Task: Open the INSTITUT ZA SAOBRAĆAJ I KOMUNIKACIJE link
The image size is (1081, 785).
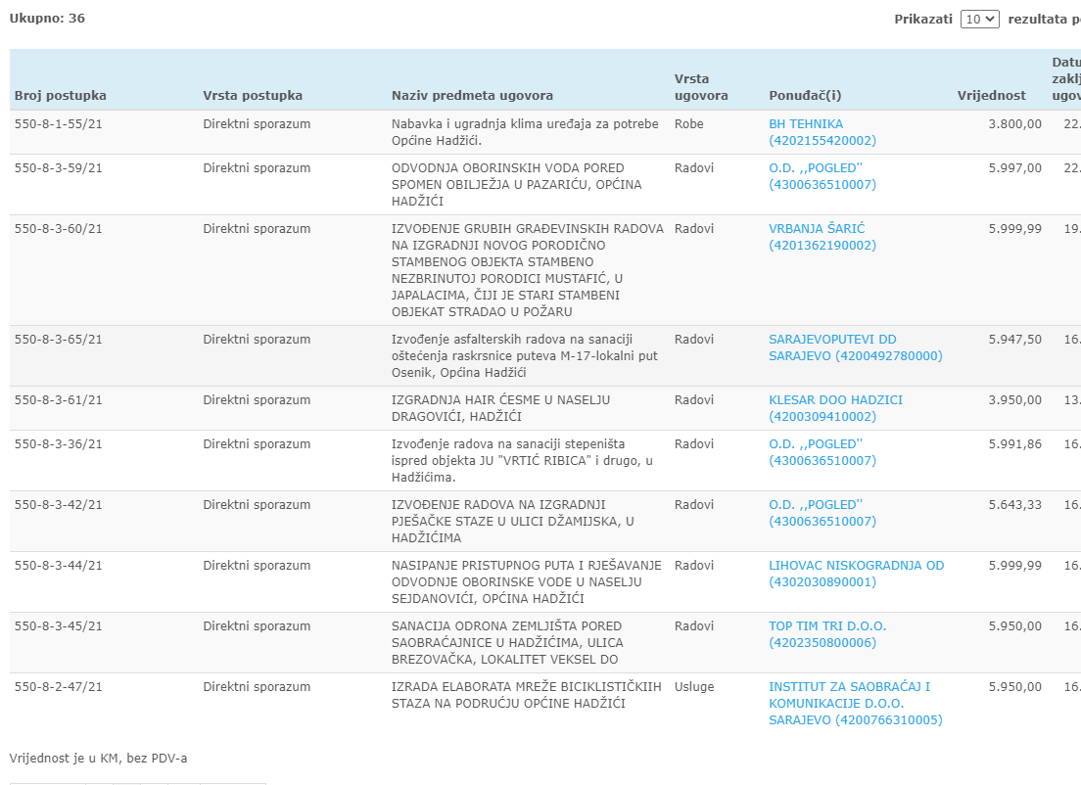Action: pos(856,703)
